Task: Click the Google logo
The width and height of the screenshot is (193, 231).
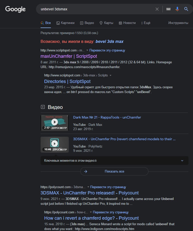Action: (x=15, y=9)
